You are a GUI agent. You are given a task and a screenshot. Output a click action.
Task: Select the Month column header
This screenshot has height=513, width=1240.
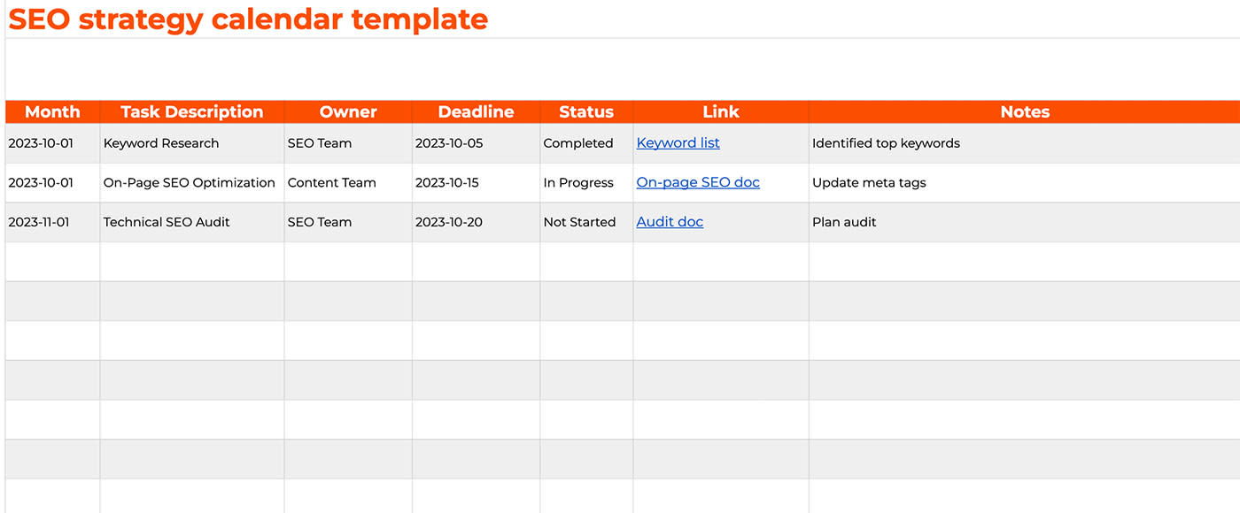click(52, 112)
